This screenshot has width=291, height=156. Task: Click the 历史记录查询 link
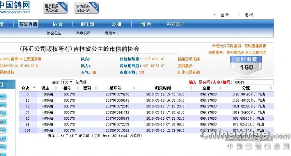[189, 72]
